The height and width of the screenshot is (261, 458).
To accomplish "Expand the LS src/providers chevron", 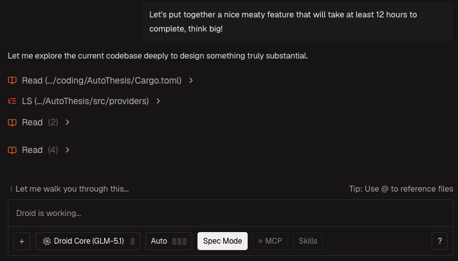I will [158, 101].
